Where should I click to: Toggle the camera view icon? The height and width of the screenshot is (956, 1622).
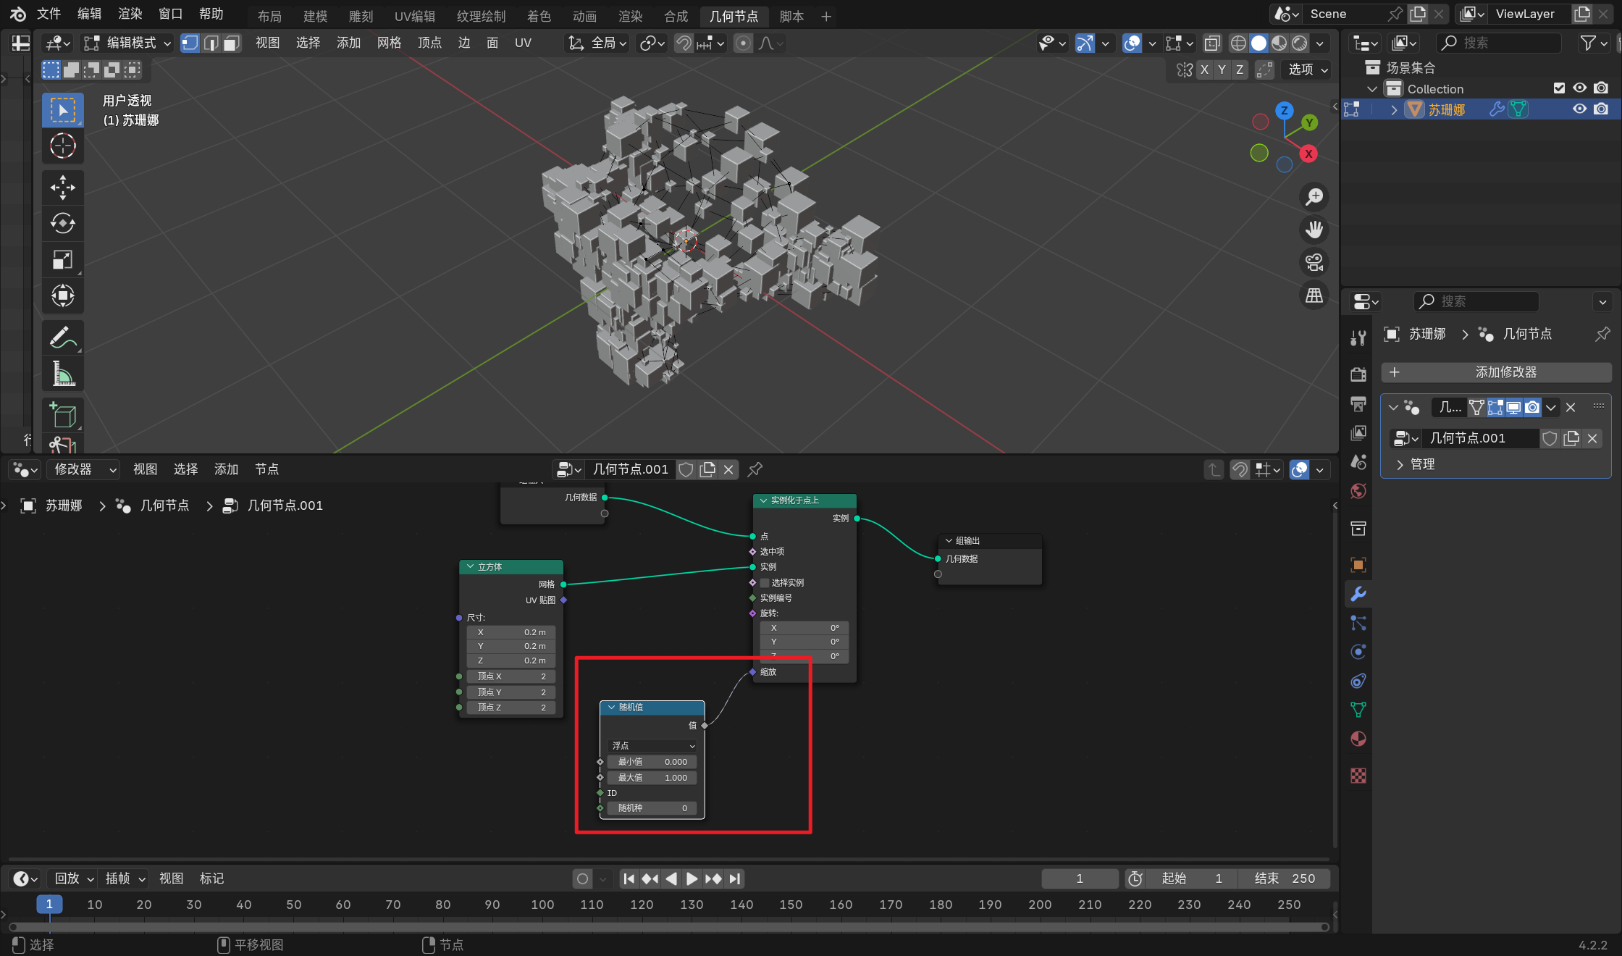[1314, 262]
